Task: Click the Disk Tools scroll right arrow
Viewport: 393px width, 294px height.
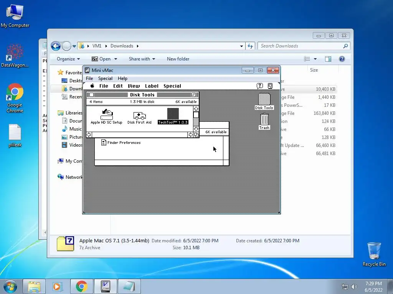Action: pos(190,135)
